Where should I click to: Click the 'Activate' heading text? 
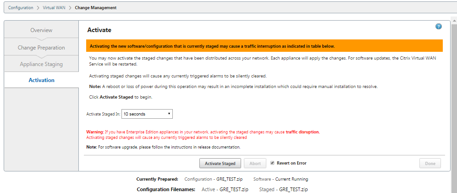pyautogui.click(x=99, y=30)
